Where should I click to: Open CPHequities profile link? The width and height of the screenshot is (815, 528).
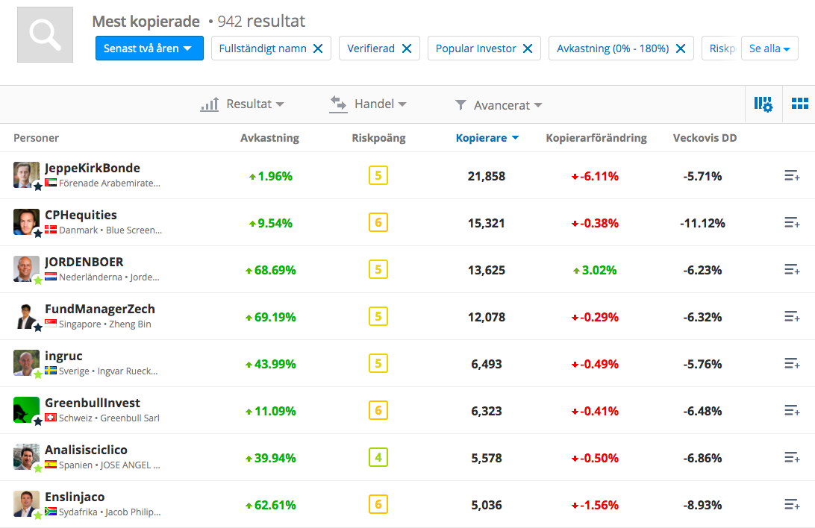coord(81,215)
